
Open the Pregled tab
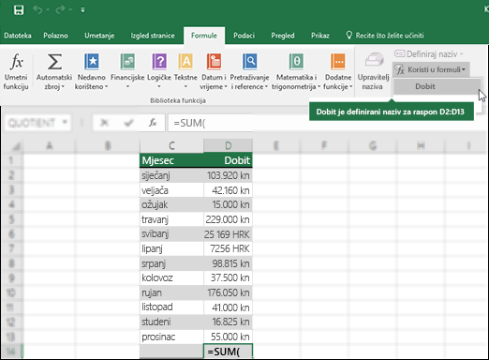coord(283,36)
